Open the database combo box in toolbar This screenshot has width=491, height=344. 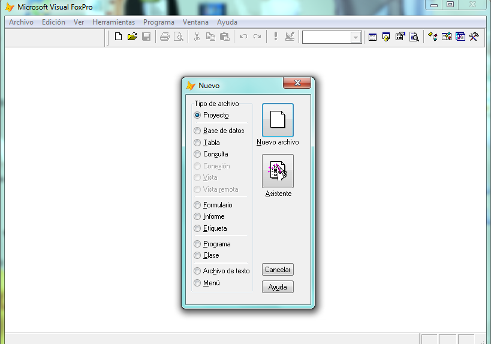coord(356,37)
